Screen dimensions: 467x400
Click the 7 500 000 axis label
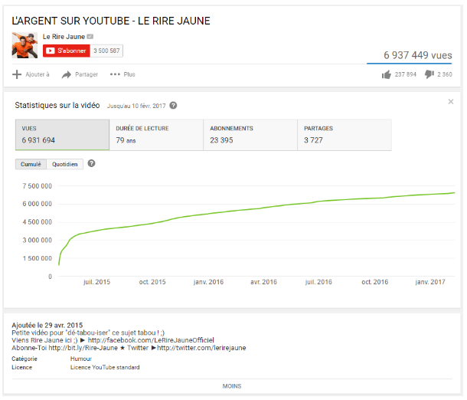[x=38, y=186]
